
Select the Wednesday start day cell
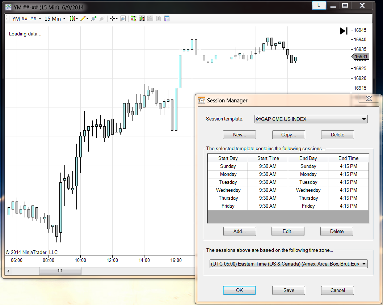click(x=228, y=190)
